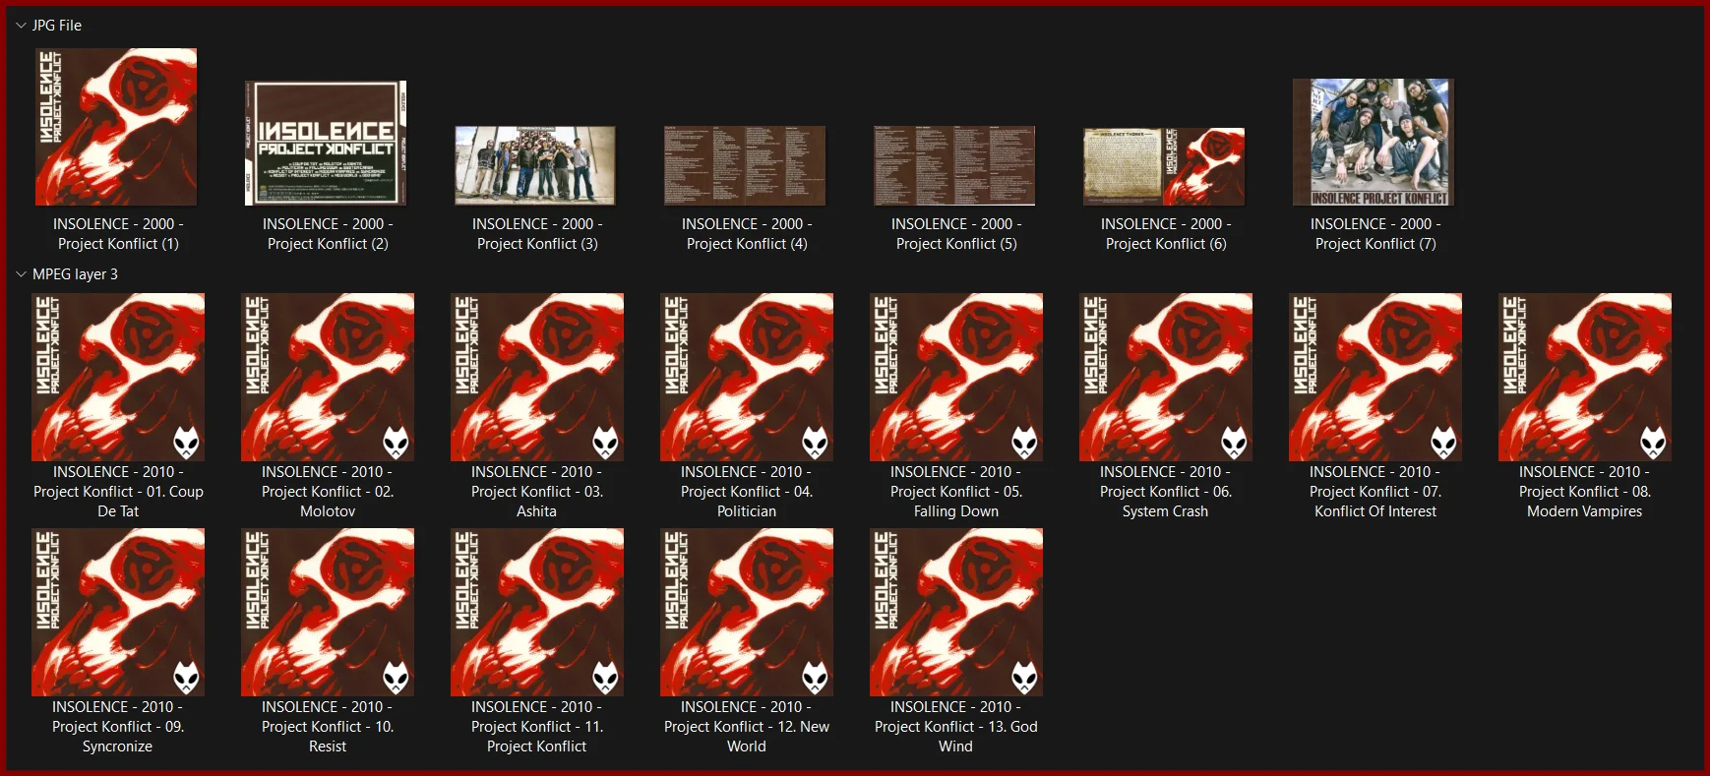Select 12. New World MP3 icon
Screen dimensions: 1710x776
[x=747, y=612]
